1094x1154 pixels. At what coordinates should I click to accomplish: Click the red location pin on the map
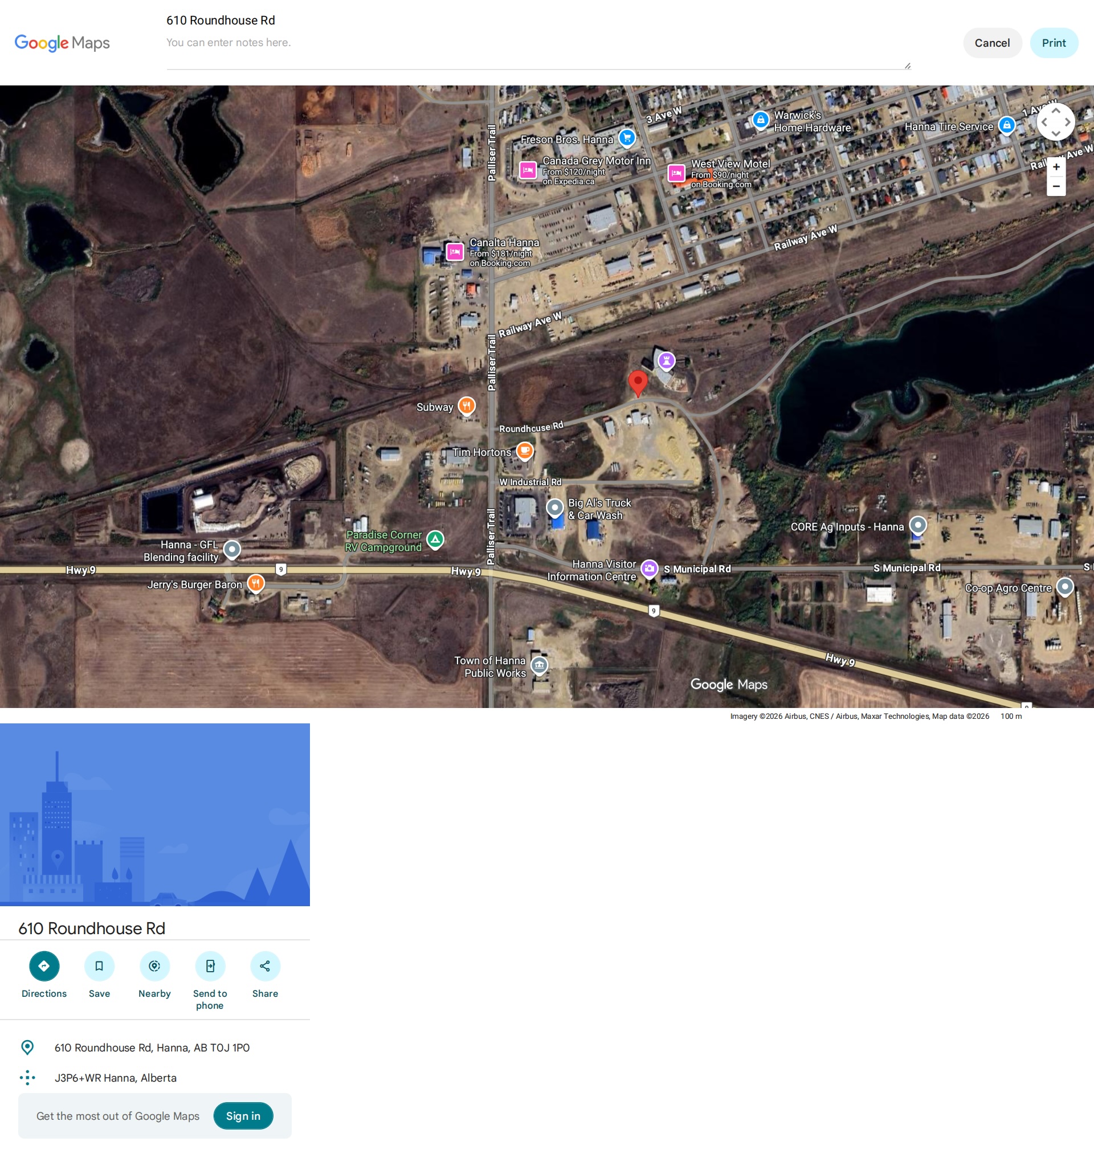pyautogui.click(x=638, y=383)
